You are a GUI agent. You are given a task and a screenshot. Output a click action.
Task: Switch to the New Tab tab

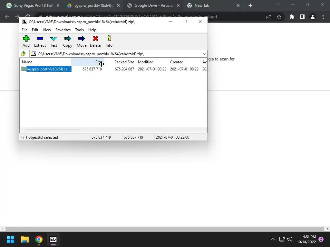click(x=202, y=5)
